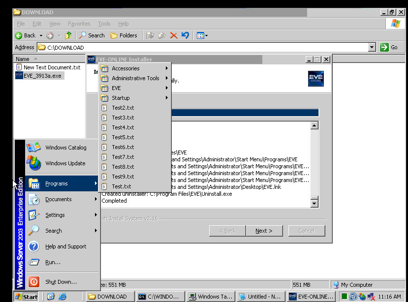This screenshot has width=408, height=302.
Task: Open Search in the DOWNLOAD window toolbar
Action: pos(92,35)
